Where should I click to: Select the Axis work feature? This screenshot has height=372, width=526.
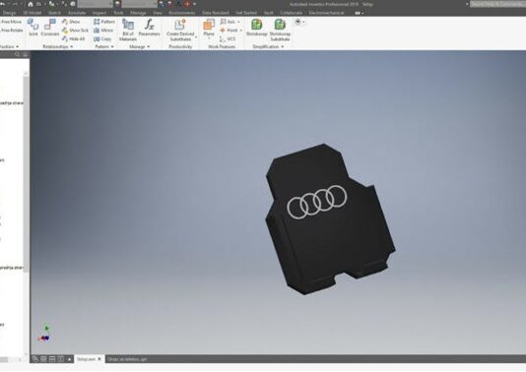tap(229, 22)
